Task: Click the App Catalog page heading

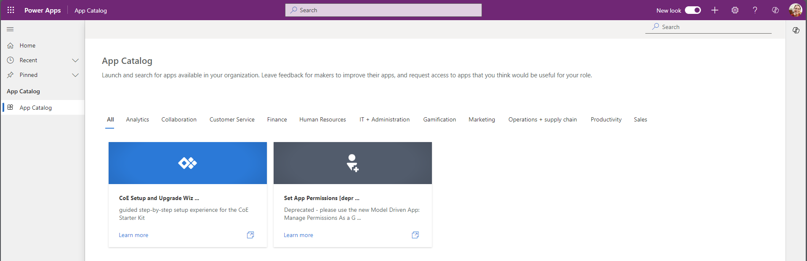Action: (x=127, y=61)
